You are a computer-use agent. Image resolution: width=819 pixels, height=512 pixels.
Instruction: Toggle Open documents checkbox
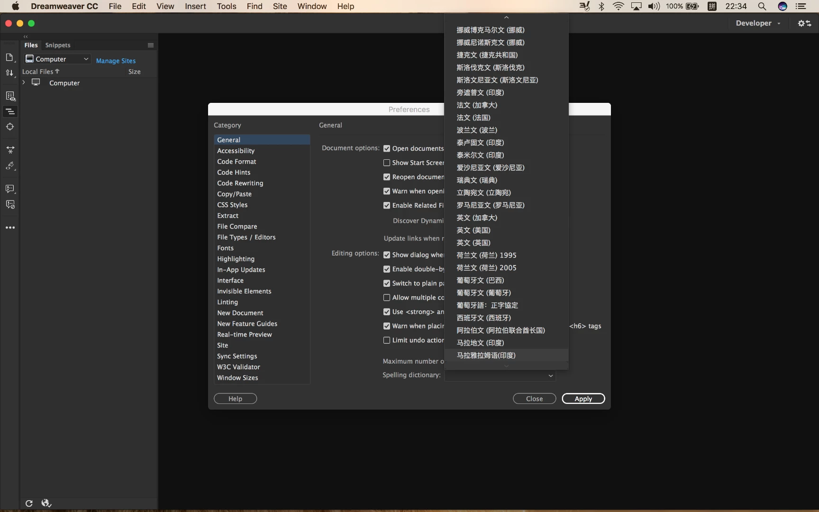[x=387, y=148]
